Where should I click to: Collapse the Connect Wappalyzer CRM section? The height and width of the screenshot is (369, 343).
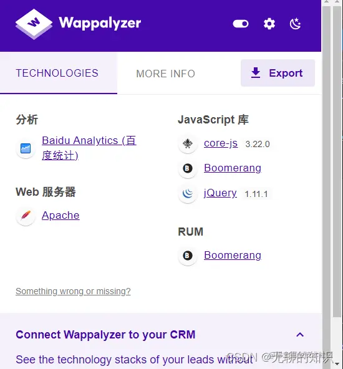300,335
